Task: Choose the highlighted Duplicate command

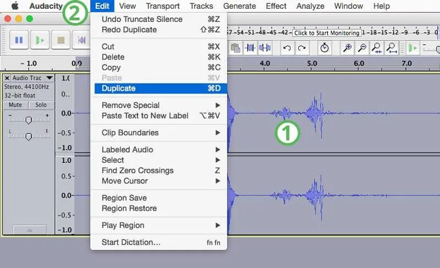Action: (x=161, y=88)
